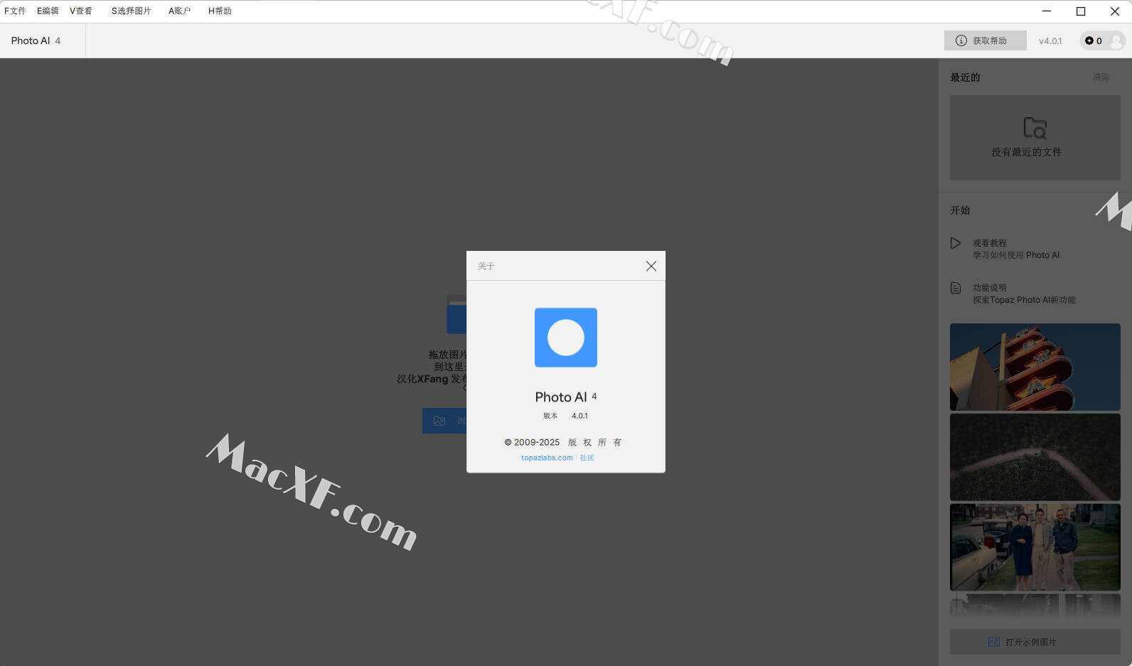Close the 关于 dialog

coord(651,266)
